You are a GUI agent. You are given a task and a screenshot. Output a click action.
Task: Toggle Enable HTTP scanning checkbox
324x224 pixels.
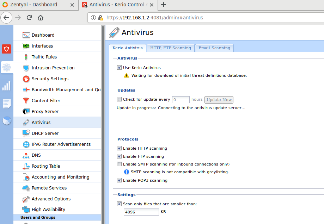[x=119, y=148]
